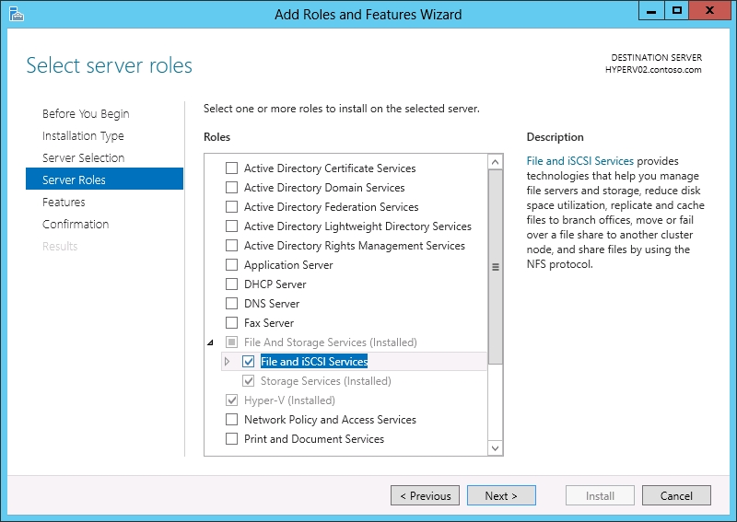Check Active Directory Rights Management Services
This screenshot has height=522, width=737.
pos(232,245)
